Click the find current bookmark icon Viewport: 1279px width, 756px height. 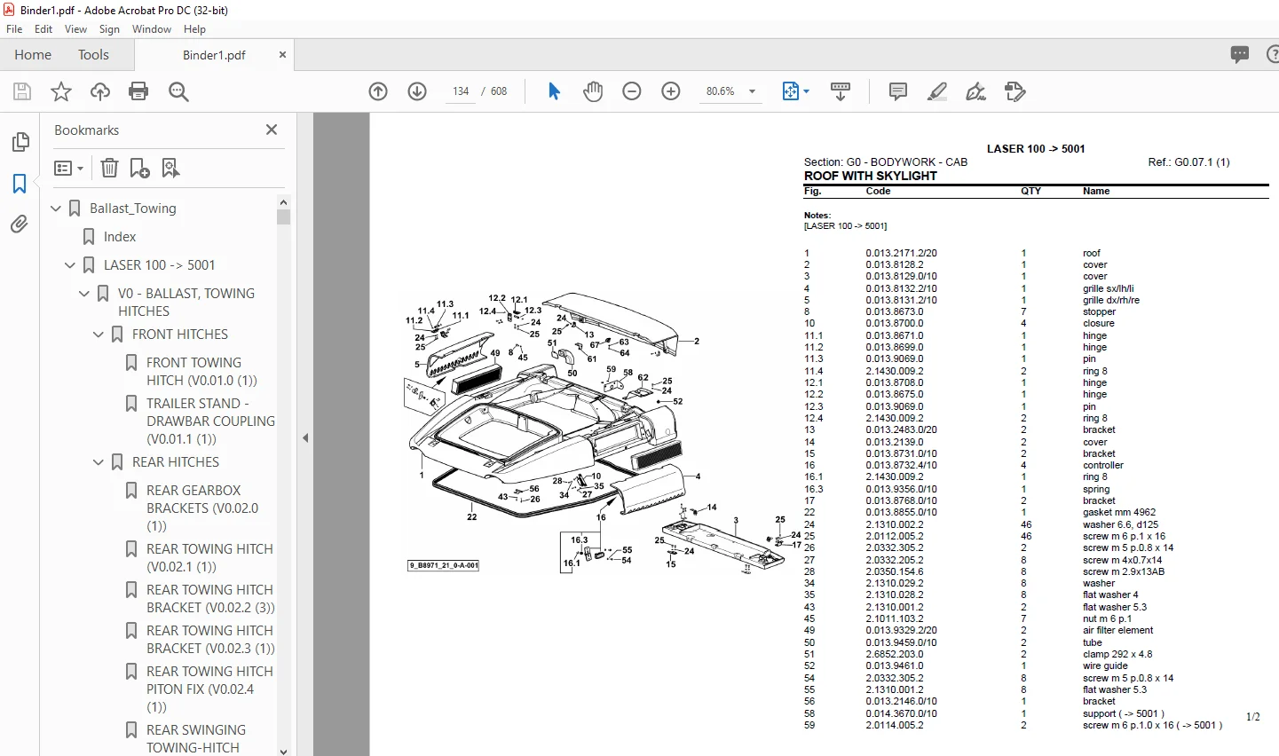pyautogui.click(x=170, y=168)
